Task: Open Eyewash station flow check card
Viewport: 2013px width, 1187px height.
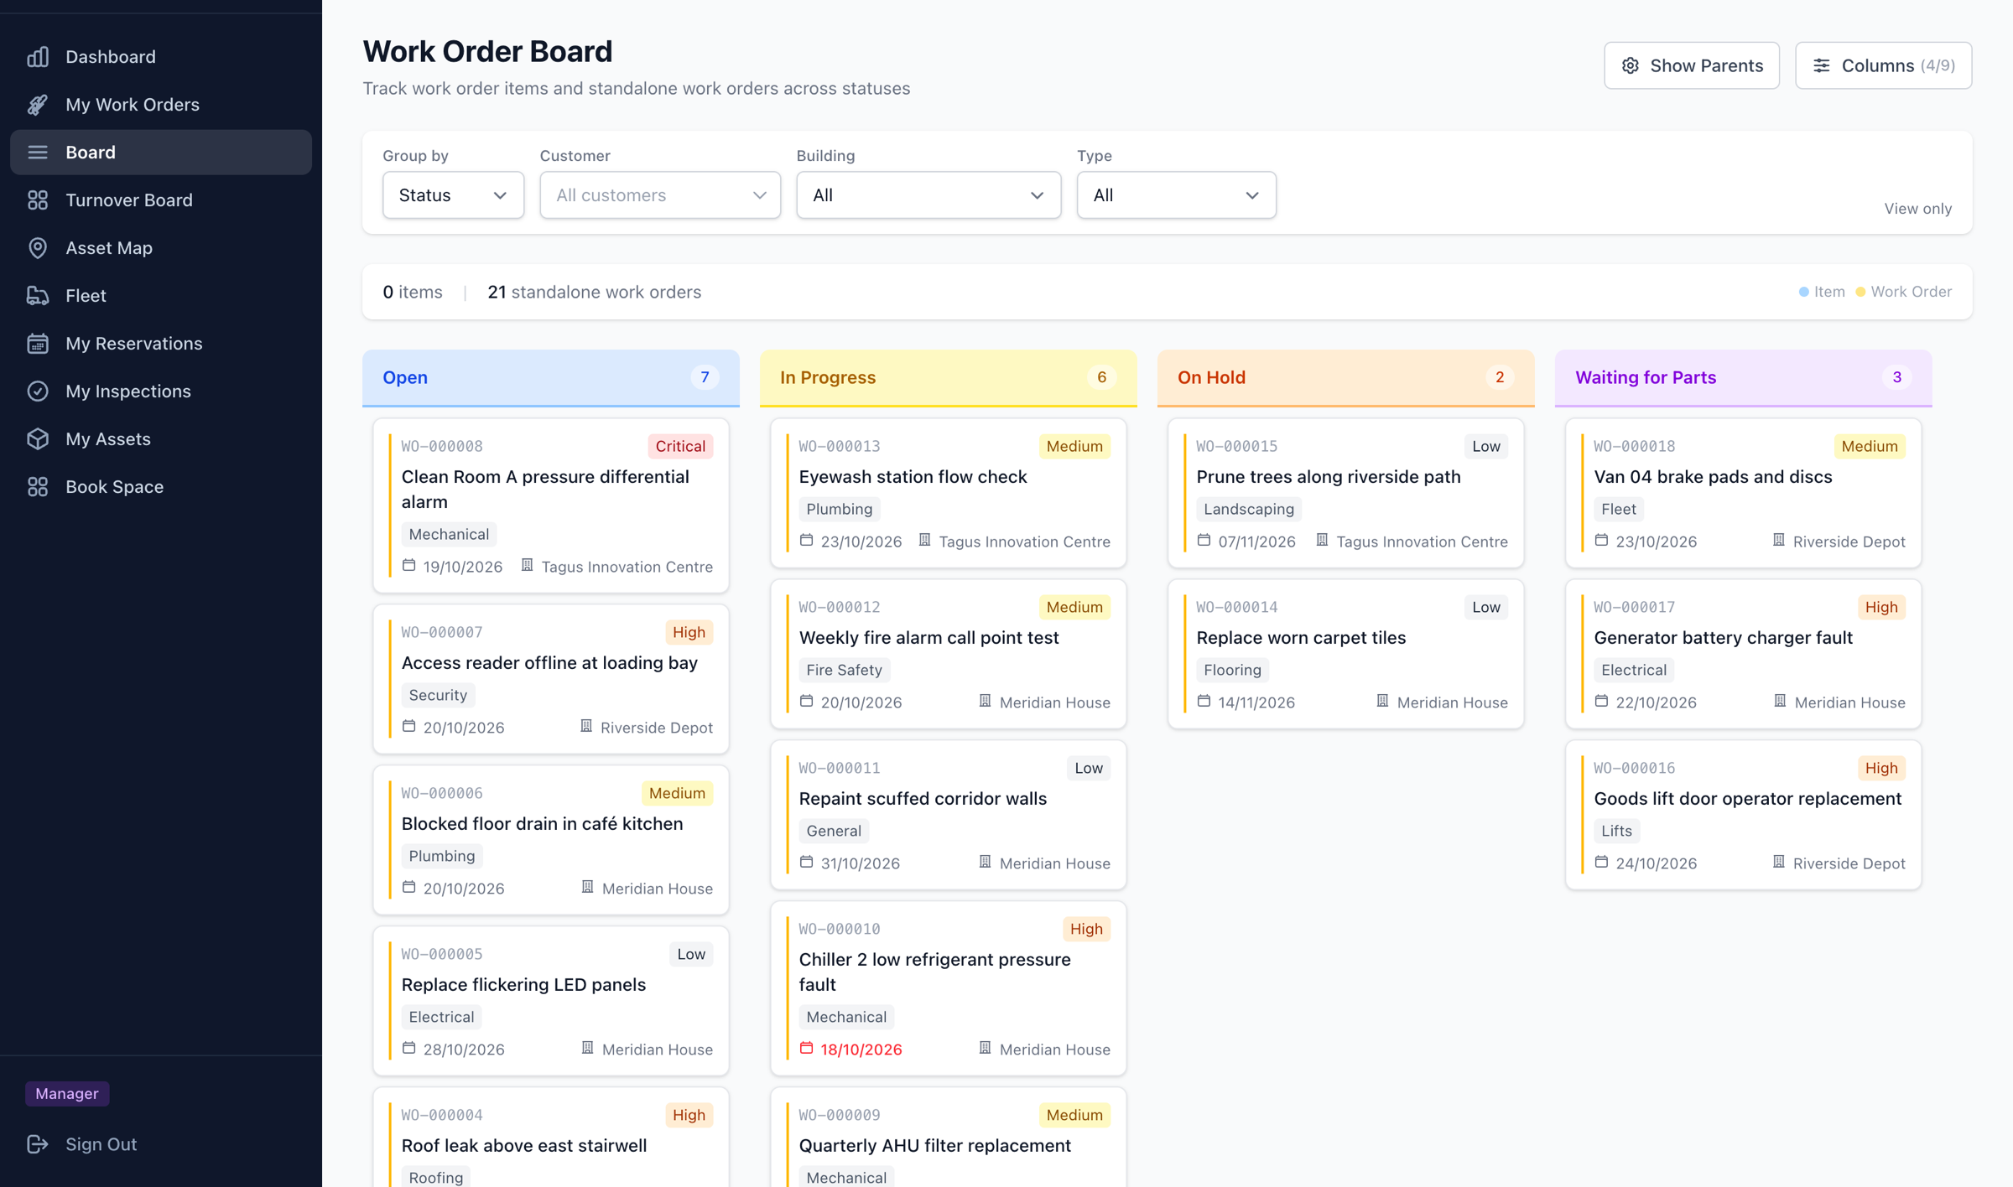Action: 948,493
